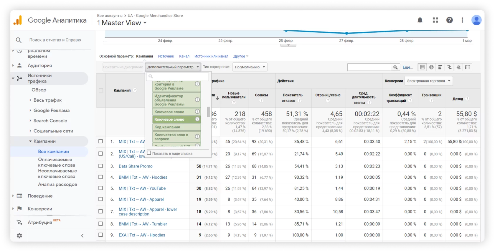Viewport: 495px width, 252px height.
Task: Click the Аудитория person icon
Action: [19, 65]
